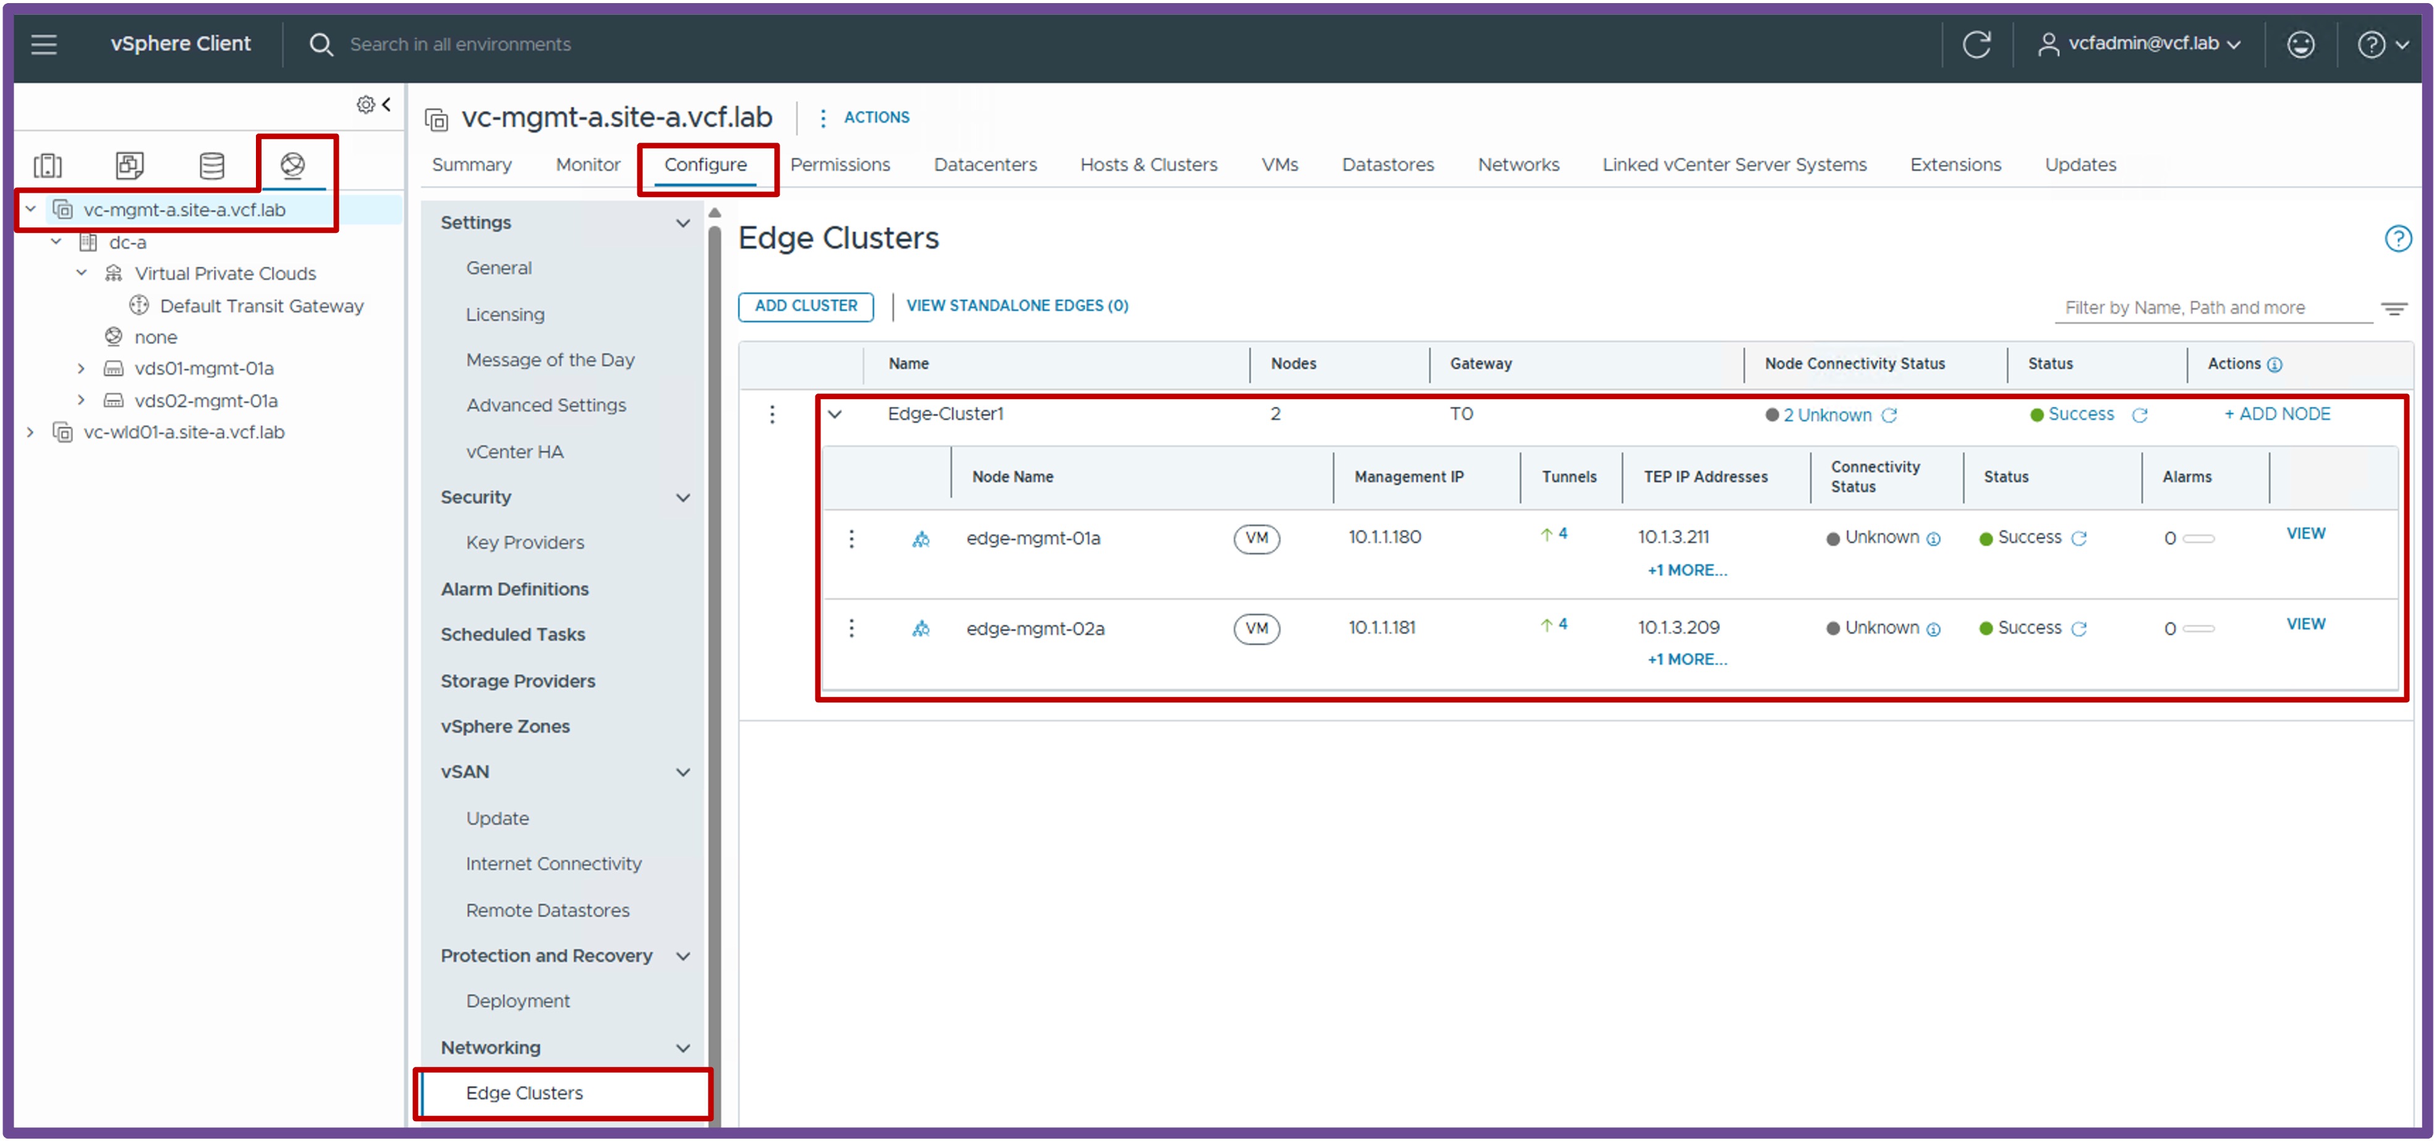Open Key Providers page

[x=524, y=542]
